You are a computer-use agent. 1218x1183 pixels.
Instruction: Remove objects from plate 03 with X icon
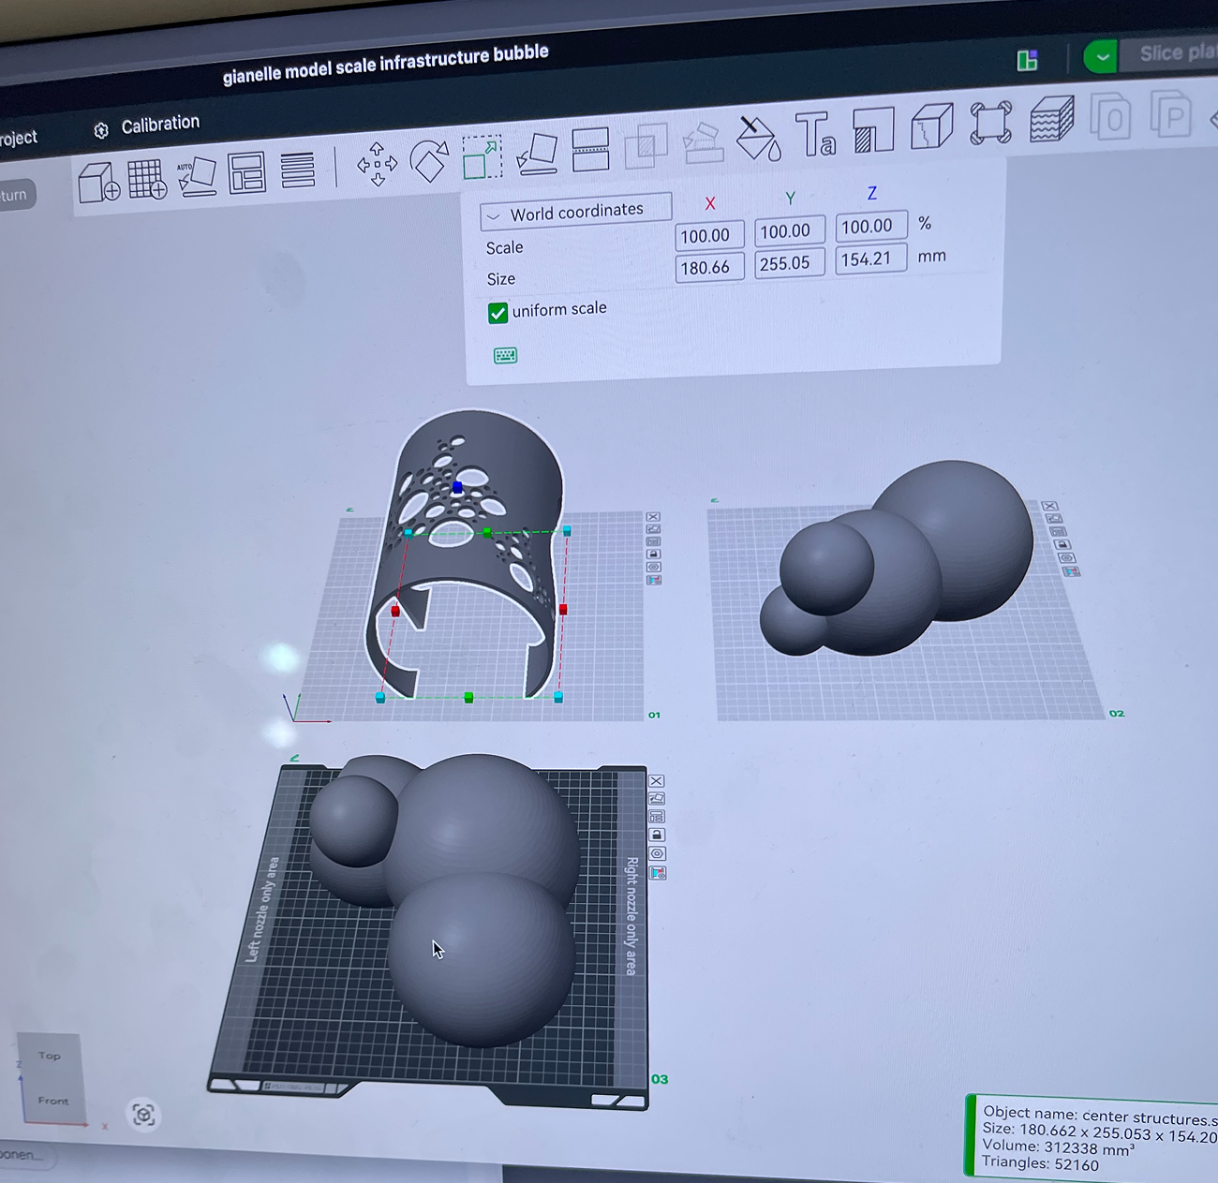(657, 781)
